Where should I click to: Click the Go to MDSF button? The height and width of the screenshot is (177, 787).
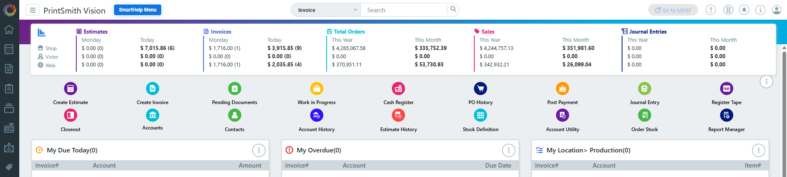click(x=673, y=10)
